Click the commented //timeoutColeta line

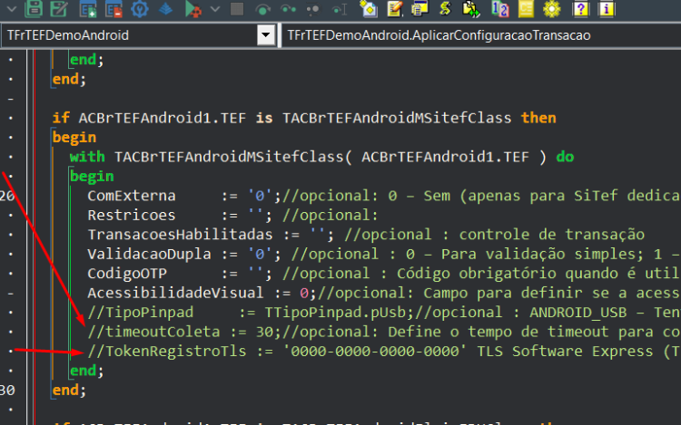point(384,332)
